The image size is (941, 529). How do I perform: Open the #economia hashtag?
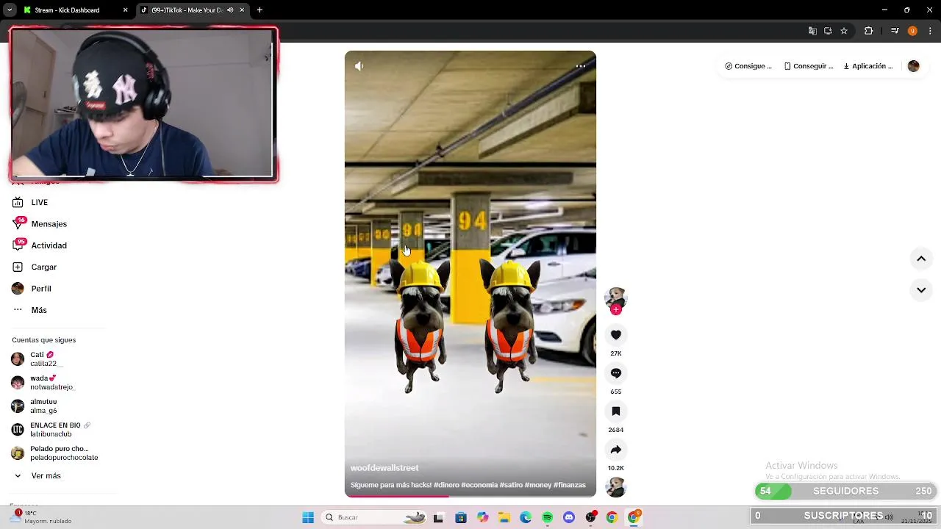[x=479, y=485]
